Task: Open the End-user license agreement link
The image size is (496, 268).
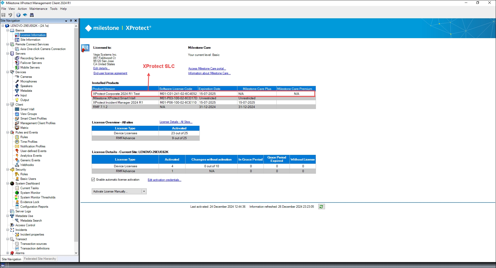Action: click(110, 73)
